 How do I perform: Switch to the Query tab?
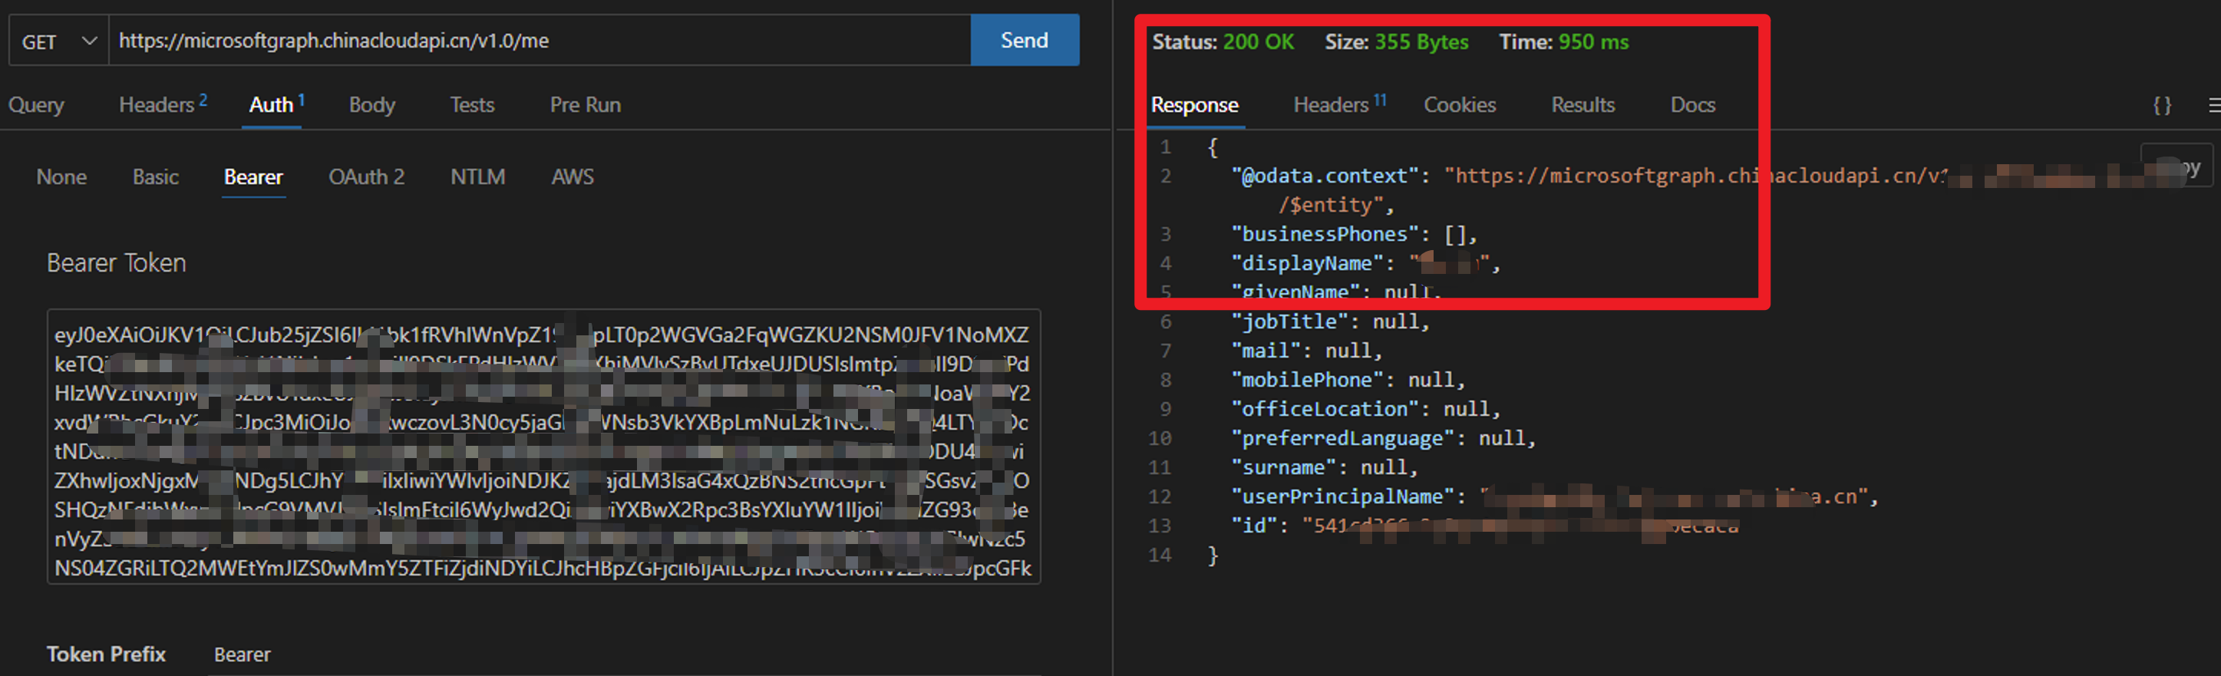point(36,105)
